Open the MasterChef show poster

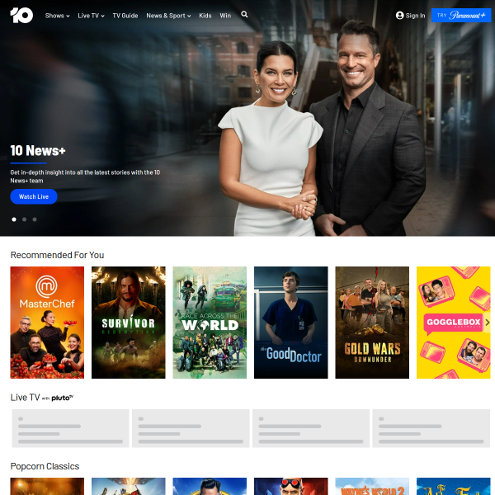[47, 322]
